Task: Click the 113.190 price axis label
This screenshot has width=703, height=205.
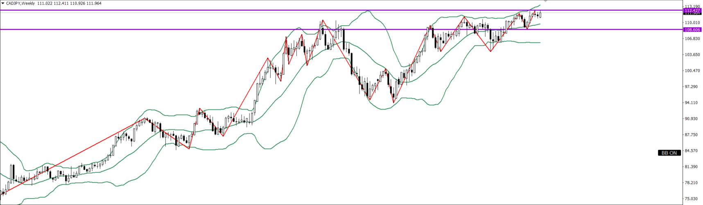Action: (x=691, y=6)
